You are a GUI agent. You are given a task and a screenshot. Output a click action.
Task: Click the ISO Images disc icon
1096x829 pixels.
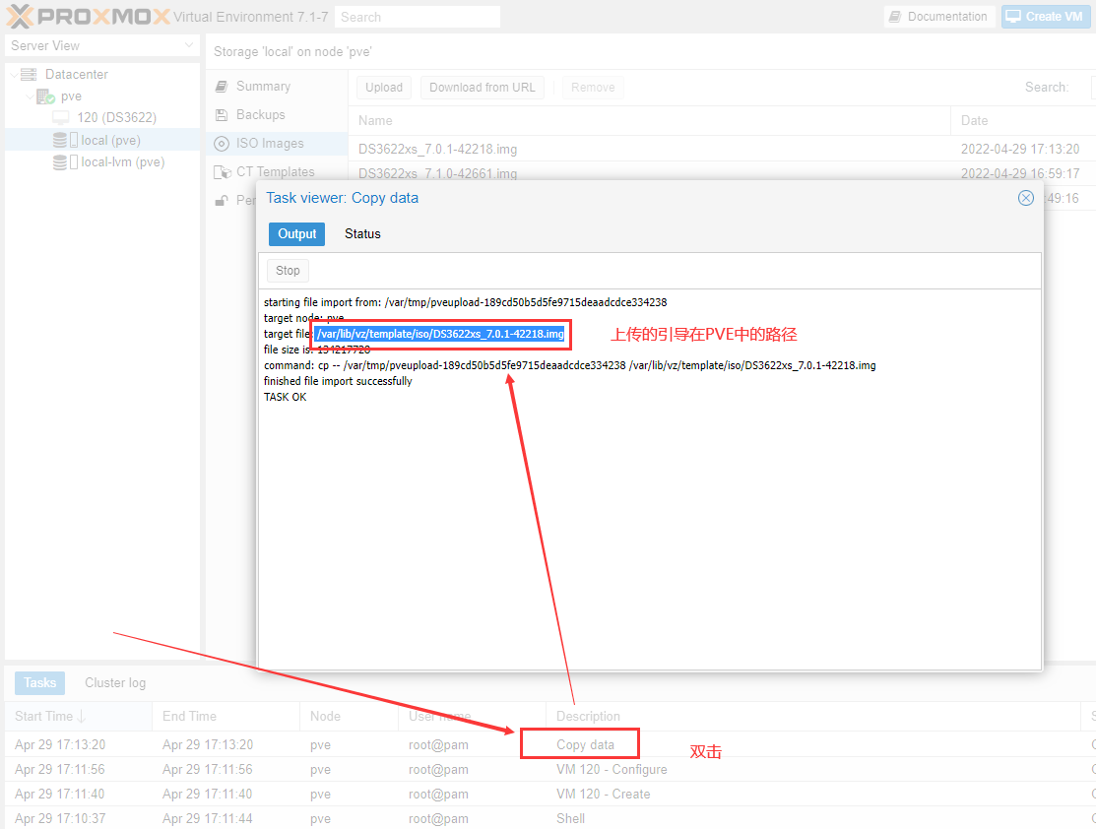pyautogui.click(x=222, y=144)
